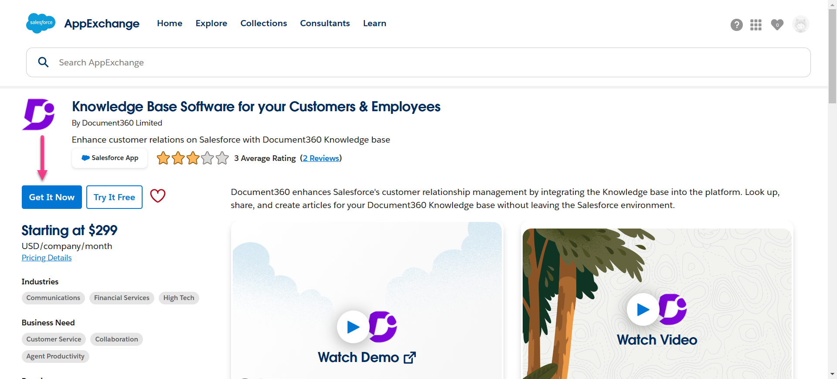This screenshot has height=379, width=837.
Task: Click the Watch Demo card thumbnail
Action: point(367,300)
